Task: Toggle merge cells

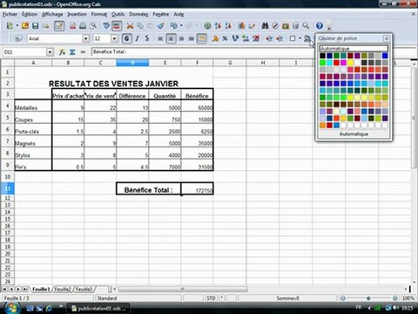Action: (202, 38)
